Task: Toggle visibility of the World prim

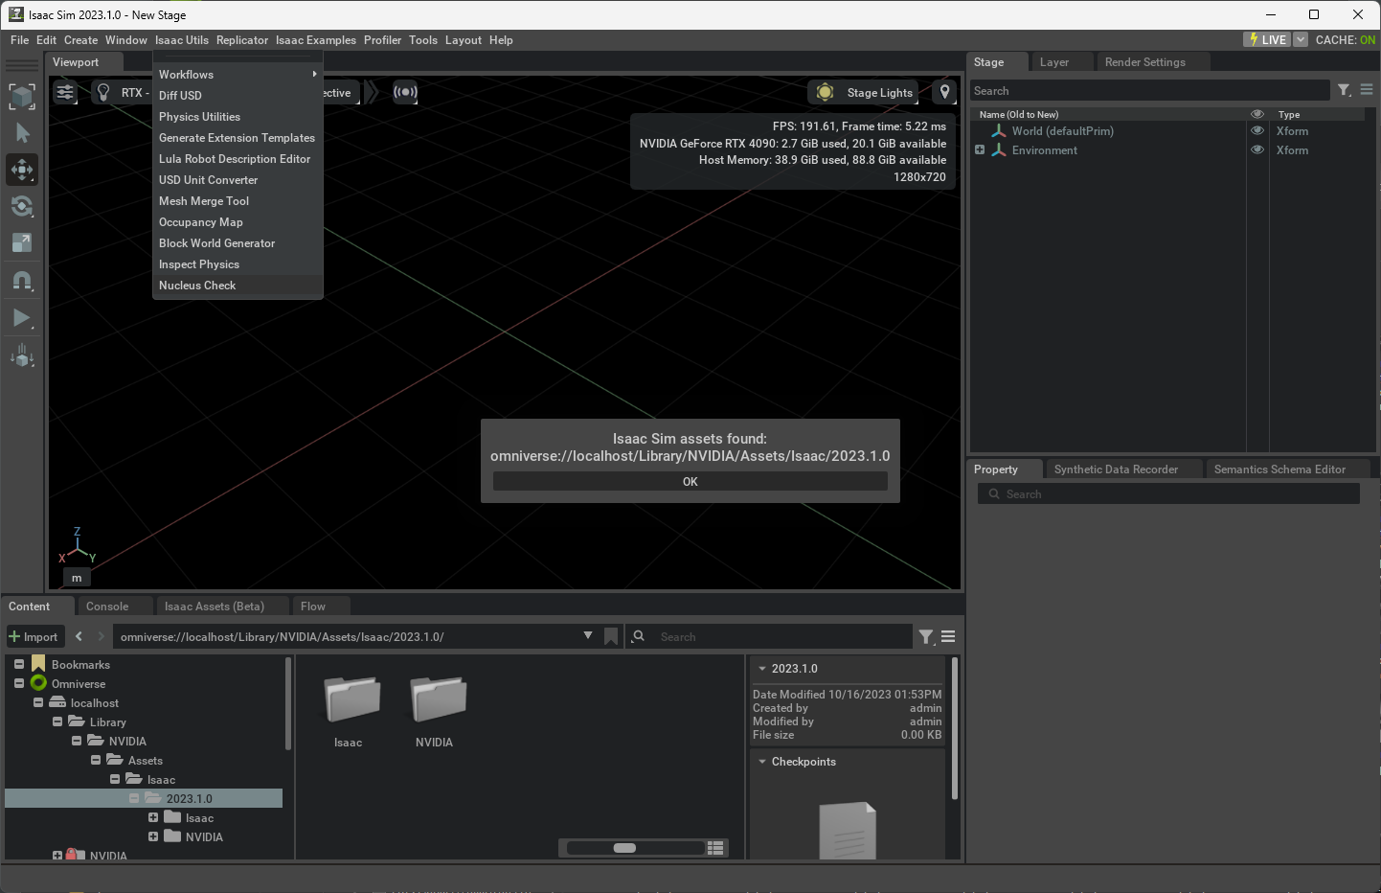Action: click(1257, 131)
